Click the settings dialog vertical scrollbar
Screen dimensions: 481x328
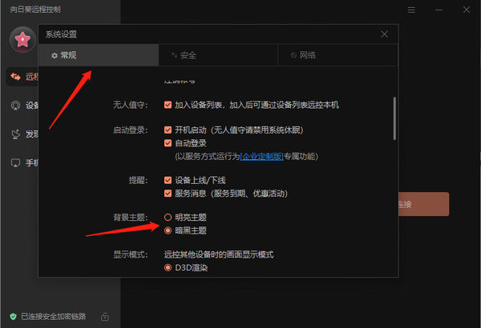point(394,118)
